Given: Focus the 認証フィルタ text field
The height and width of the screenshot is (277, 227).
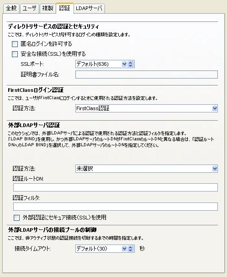Looking at the screenshot, I should [116, 207].
